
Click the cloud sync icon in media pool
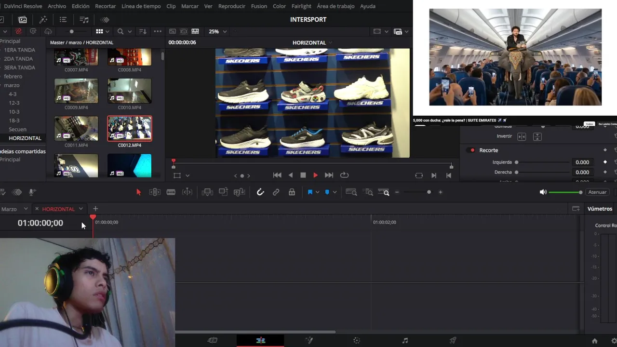tap(48, 31)
